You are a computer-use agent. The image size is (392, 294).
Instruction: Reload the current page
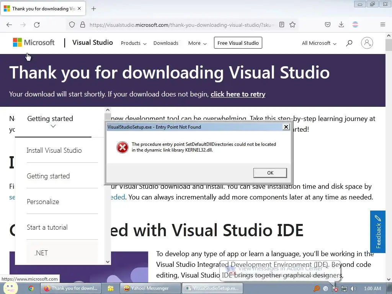point(37,25)
